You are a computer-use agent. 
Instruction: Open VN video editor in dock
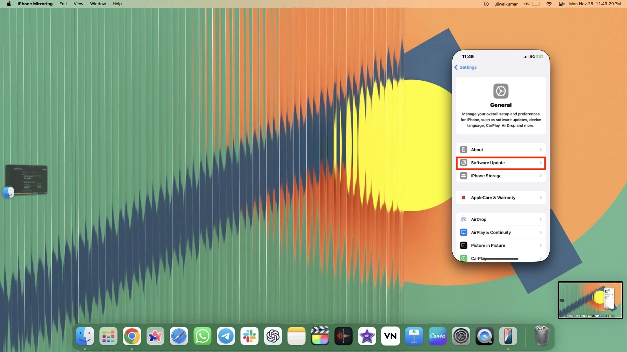[x=391, y=336]
